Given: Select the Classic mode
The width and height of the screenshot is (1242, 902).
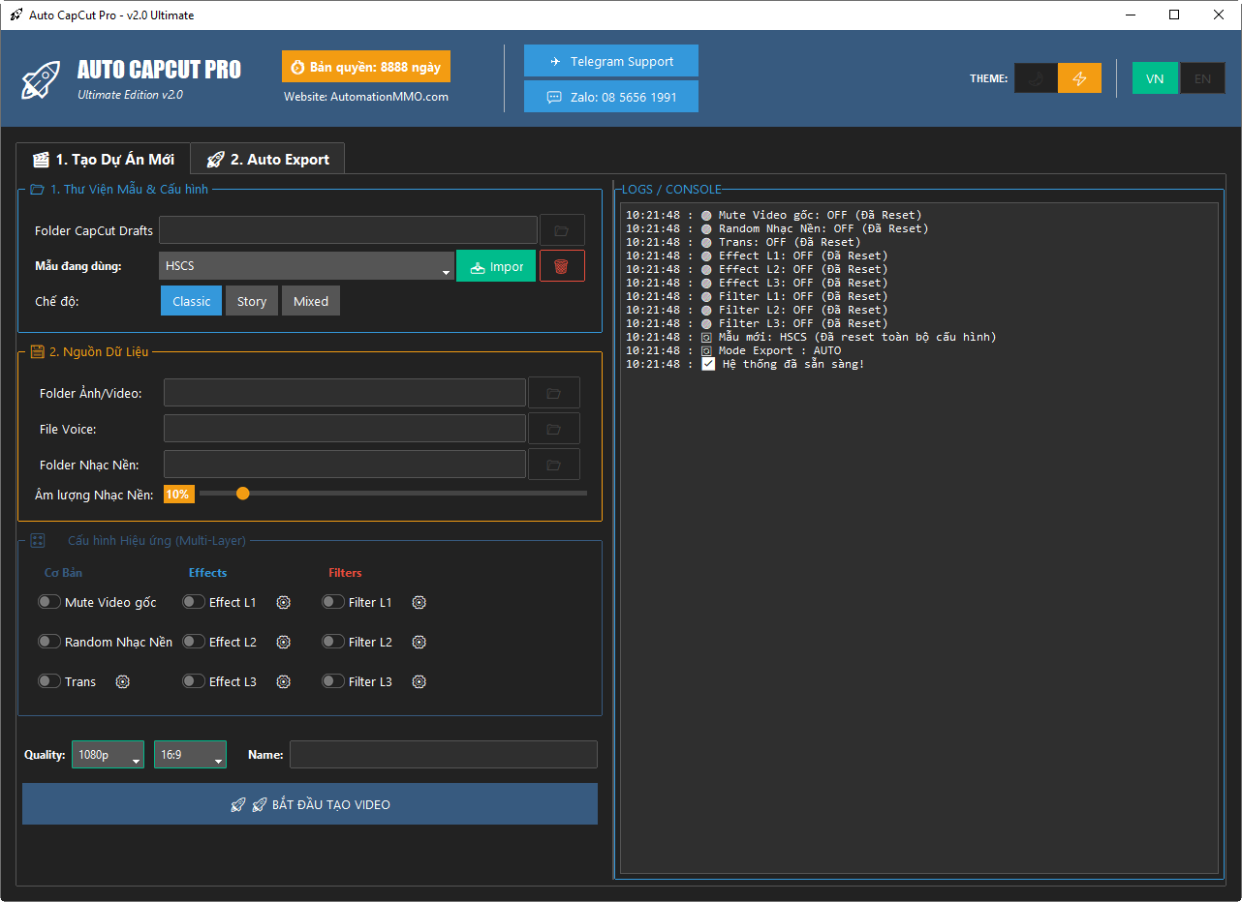Looking at the screenshot, I should [192, 301].
